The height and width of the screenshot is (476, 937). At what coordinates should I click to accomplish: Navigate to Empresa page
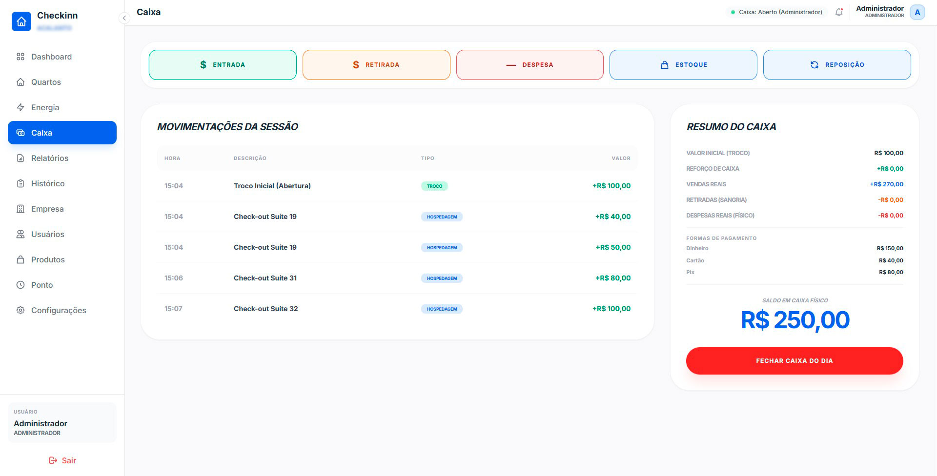tap(62, 209)
